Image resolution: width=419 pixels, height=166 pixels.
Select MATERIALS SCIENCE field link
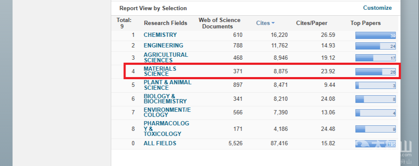tap(160, 71)
